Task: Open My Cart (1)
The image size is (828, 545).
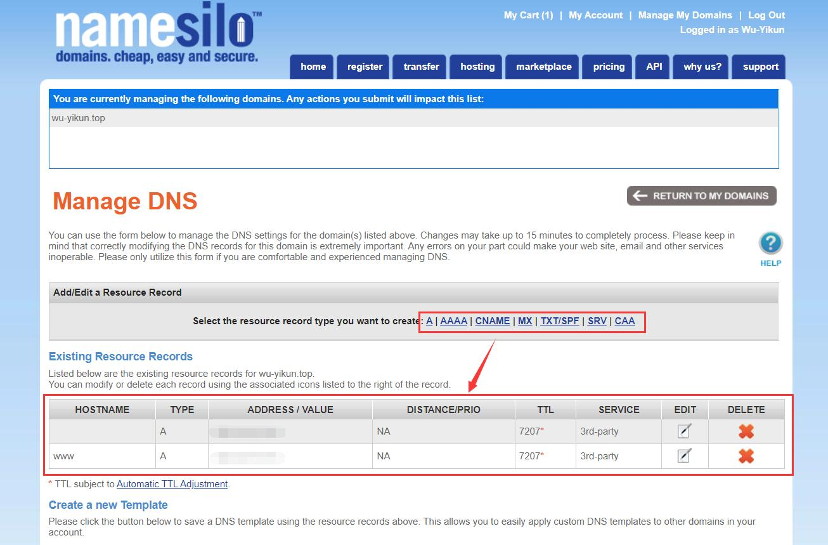Action: tap(528, 15)
